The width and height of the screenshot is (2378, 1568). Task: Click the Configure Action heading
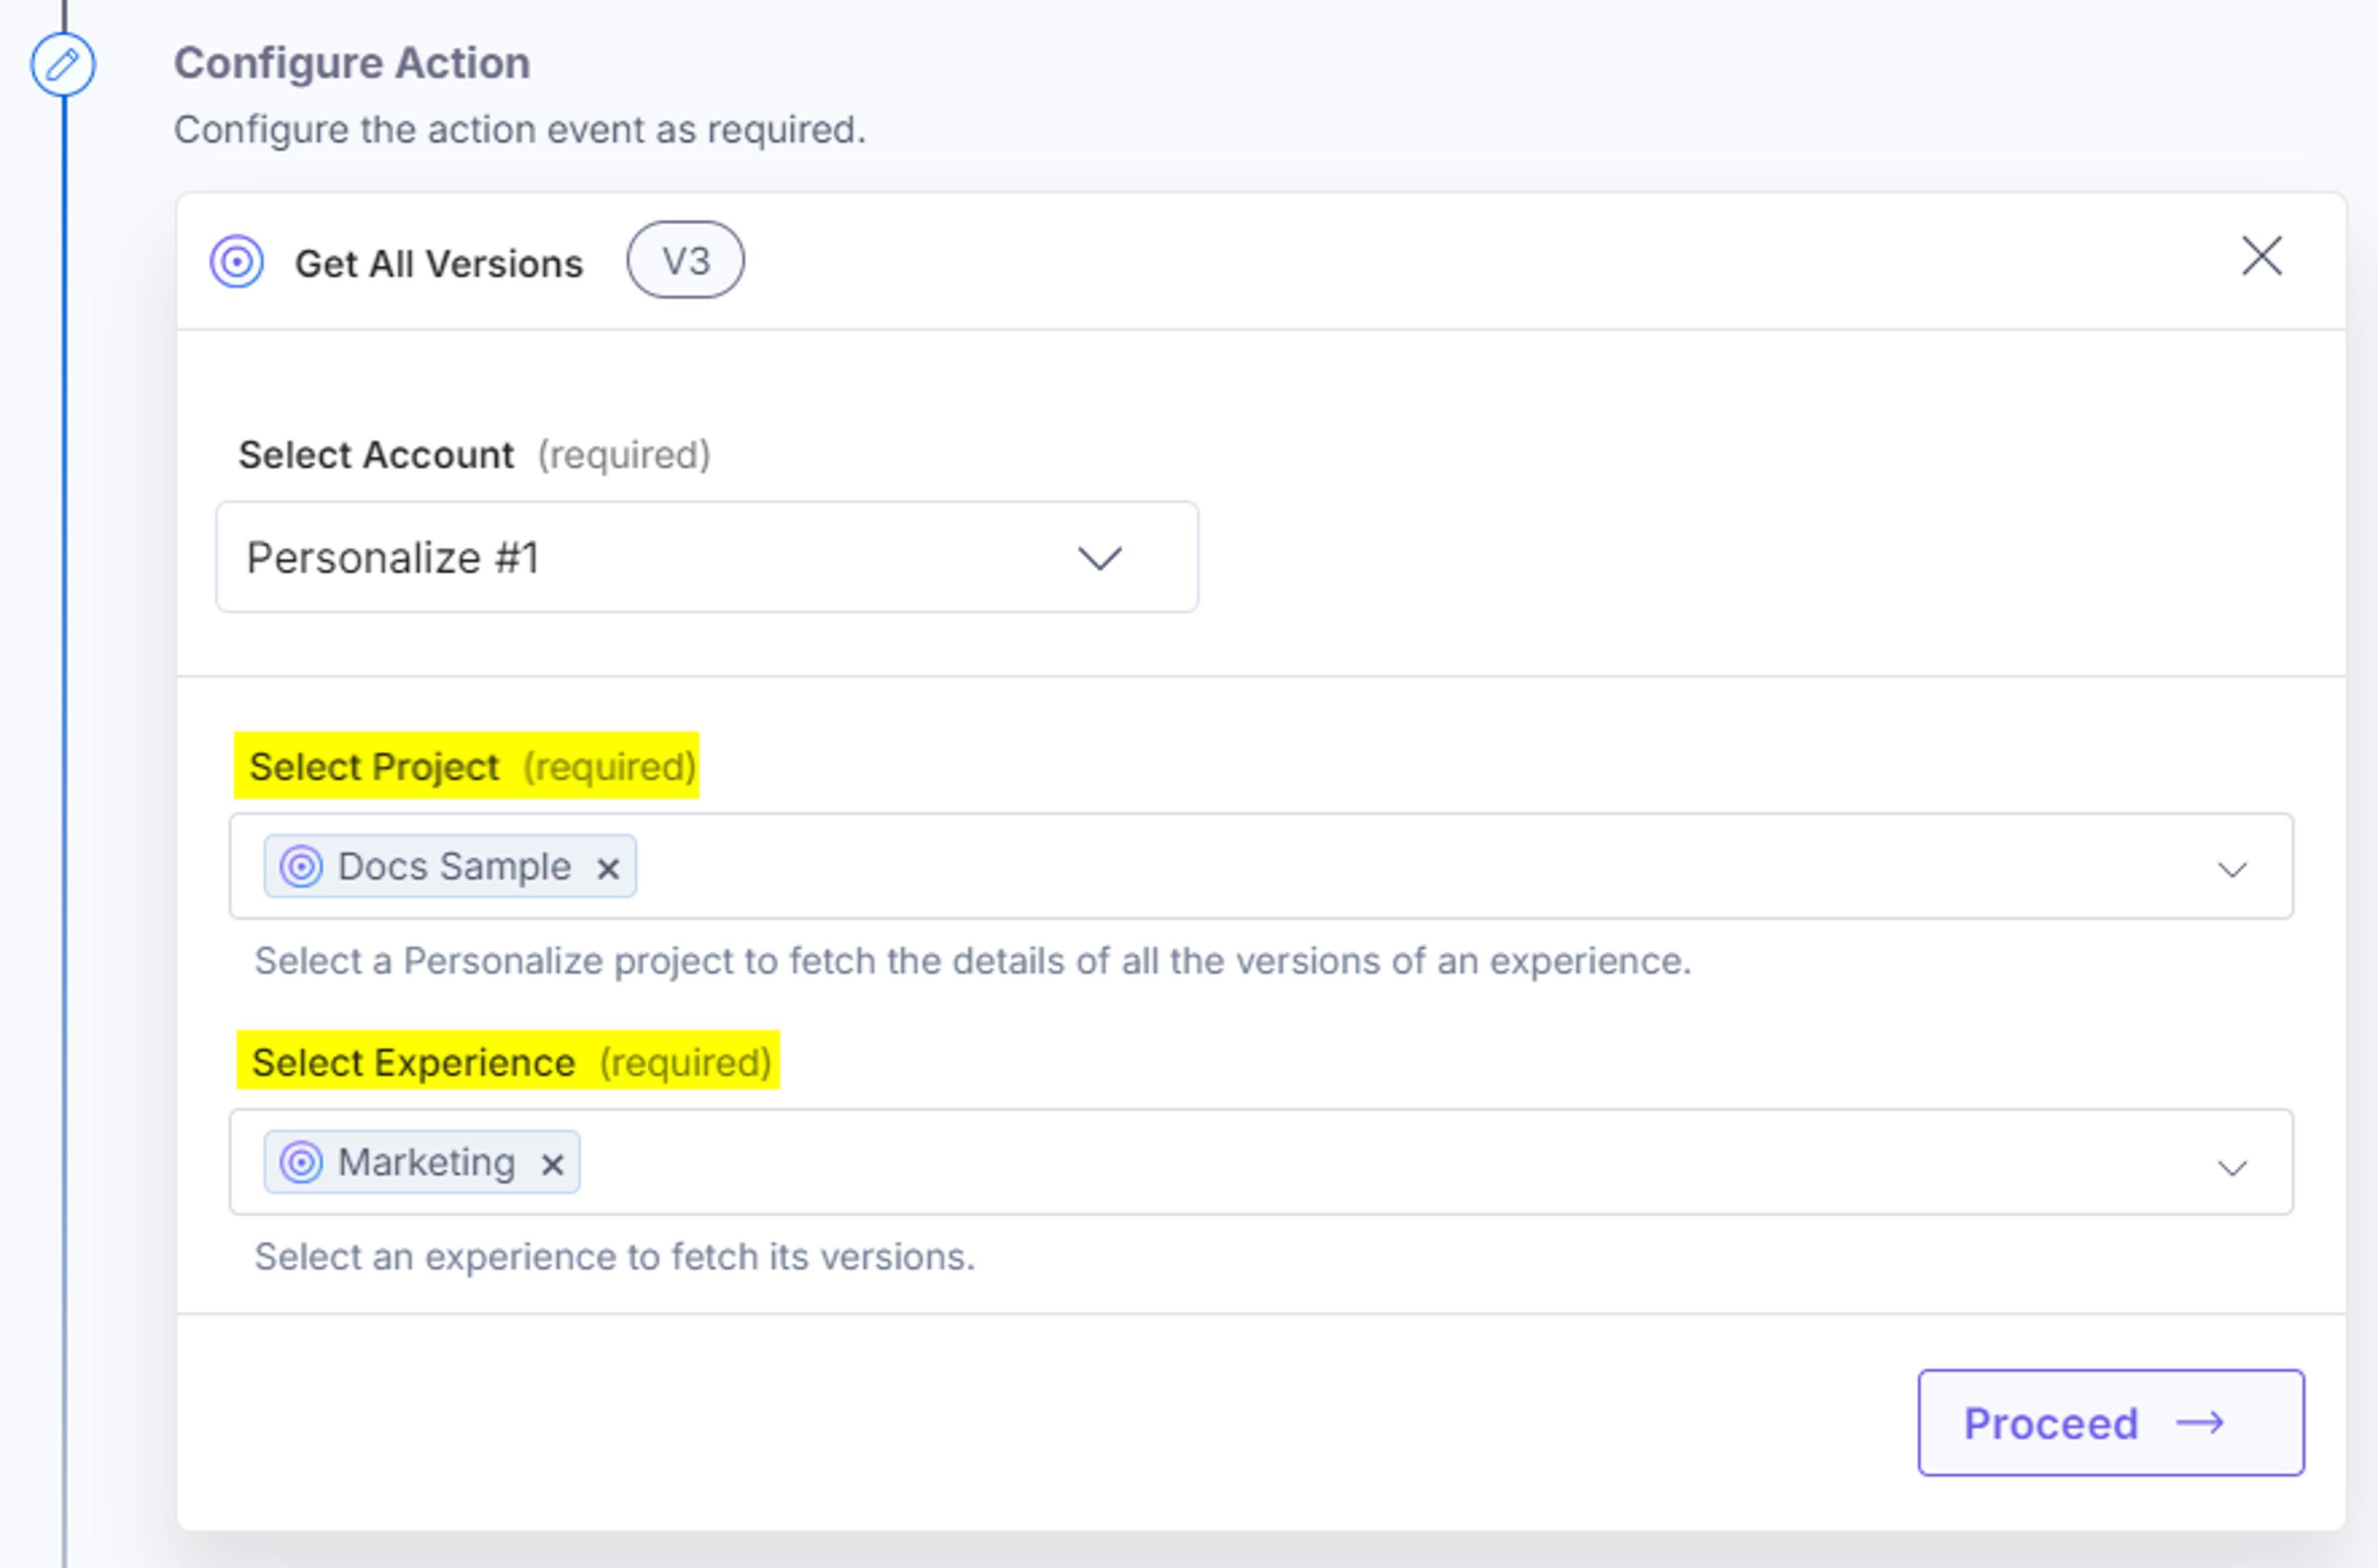coord(352,63)
